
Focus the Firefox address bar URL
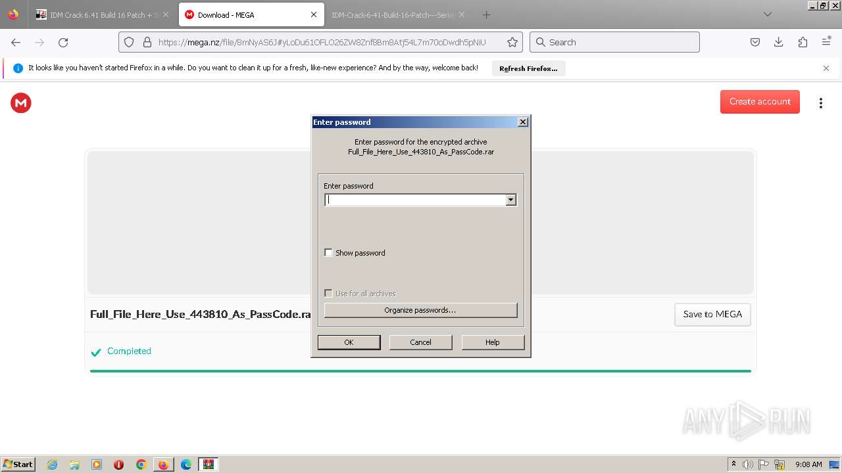(322, 42)
